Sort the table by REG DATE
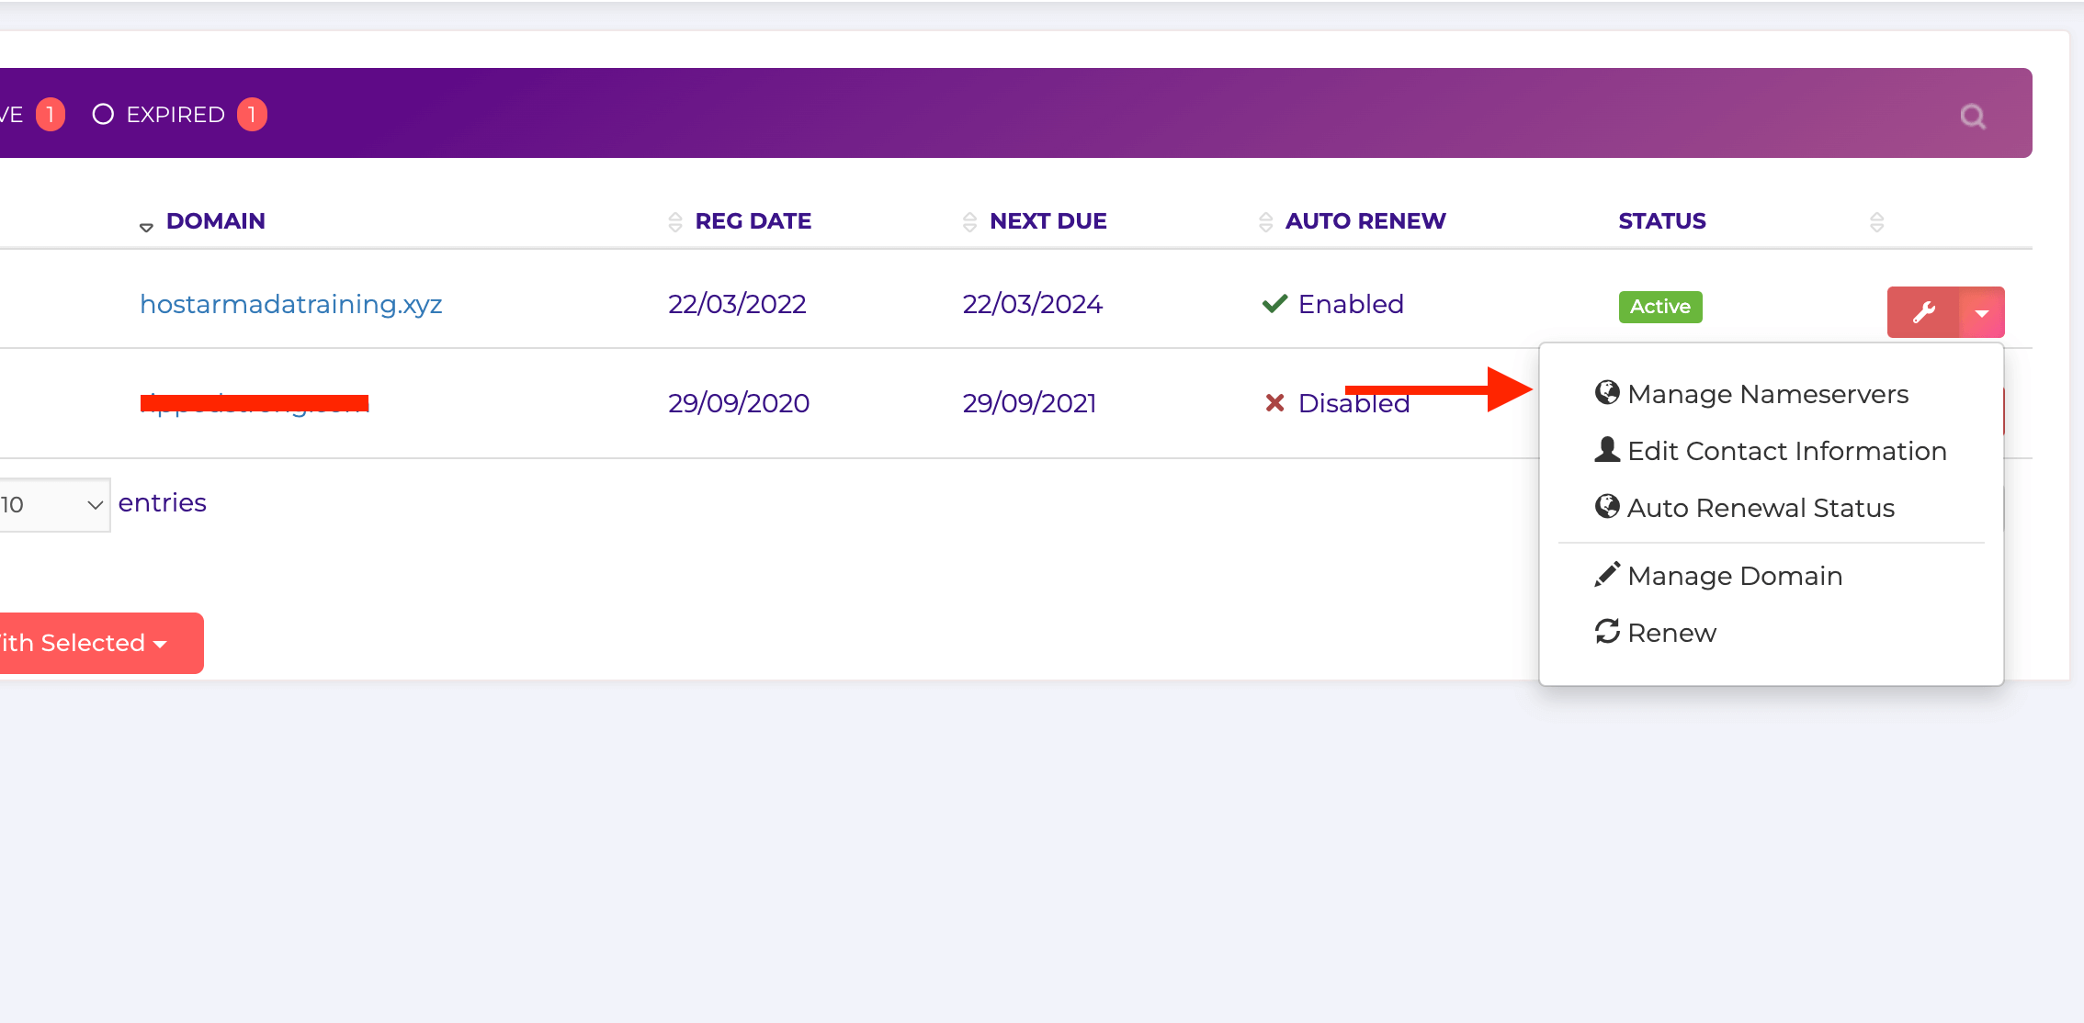 pos(753,221)
